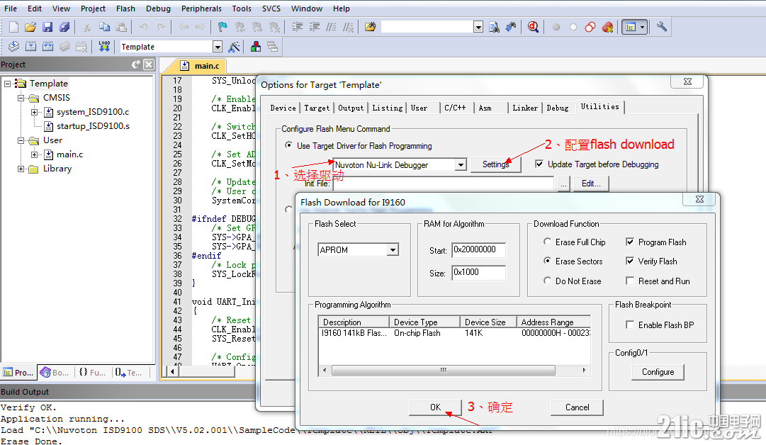Switch to the Linker tab

point(525,108)
